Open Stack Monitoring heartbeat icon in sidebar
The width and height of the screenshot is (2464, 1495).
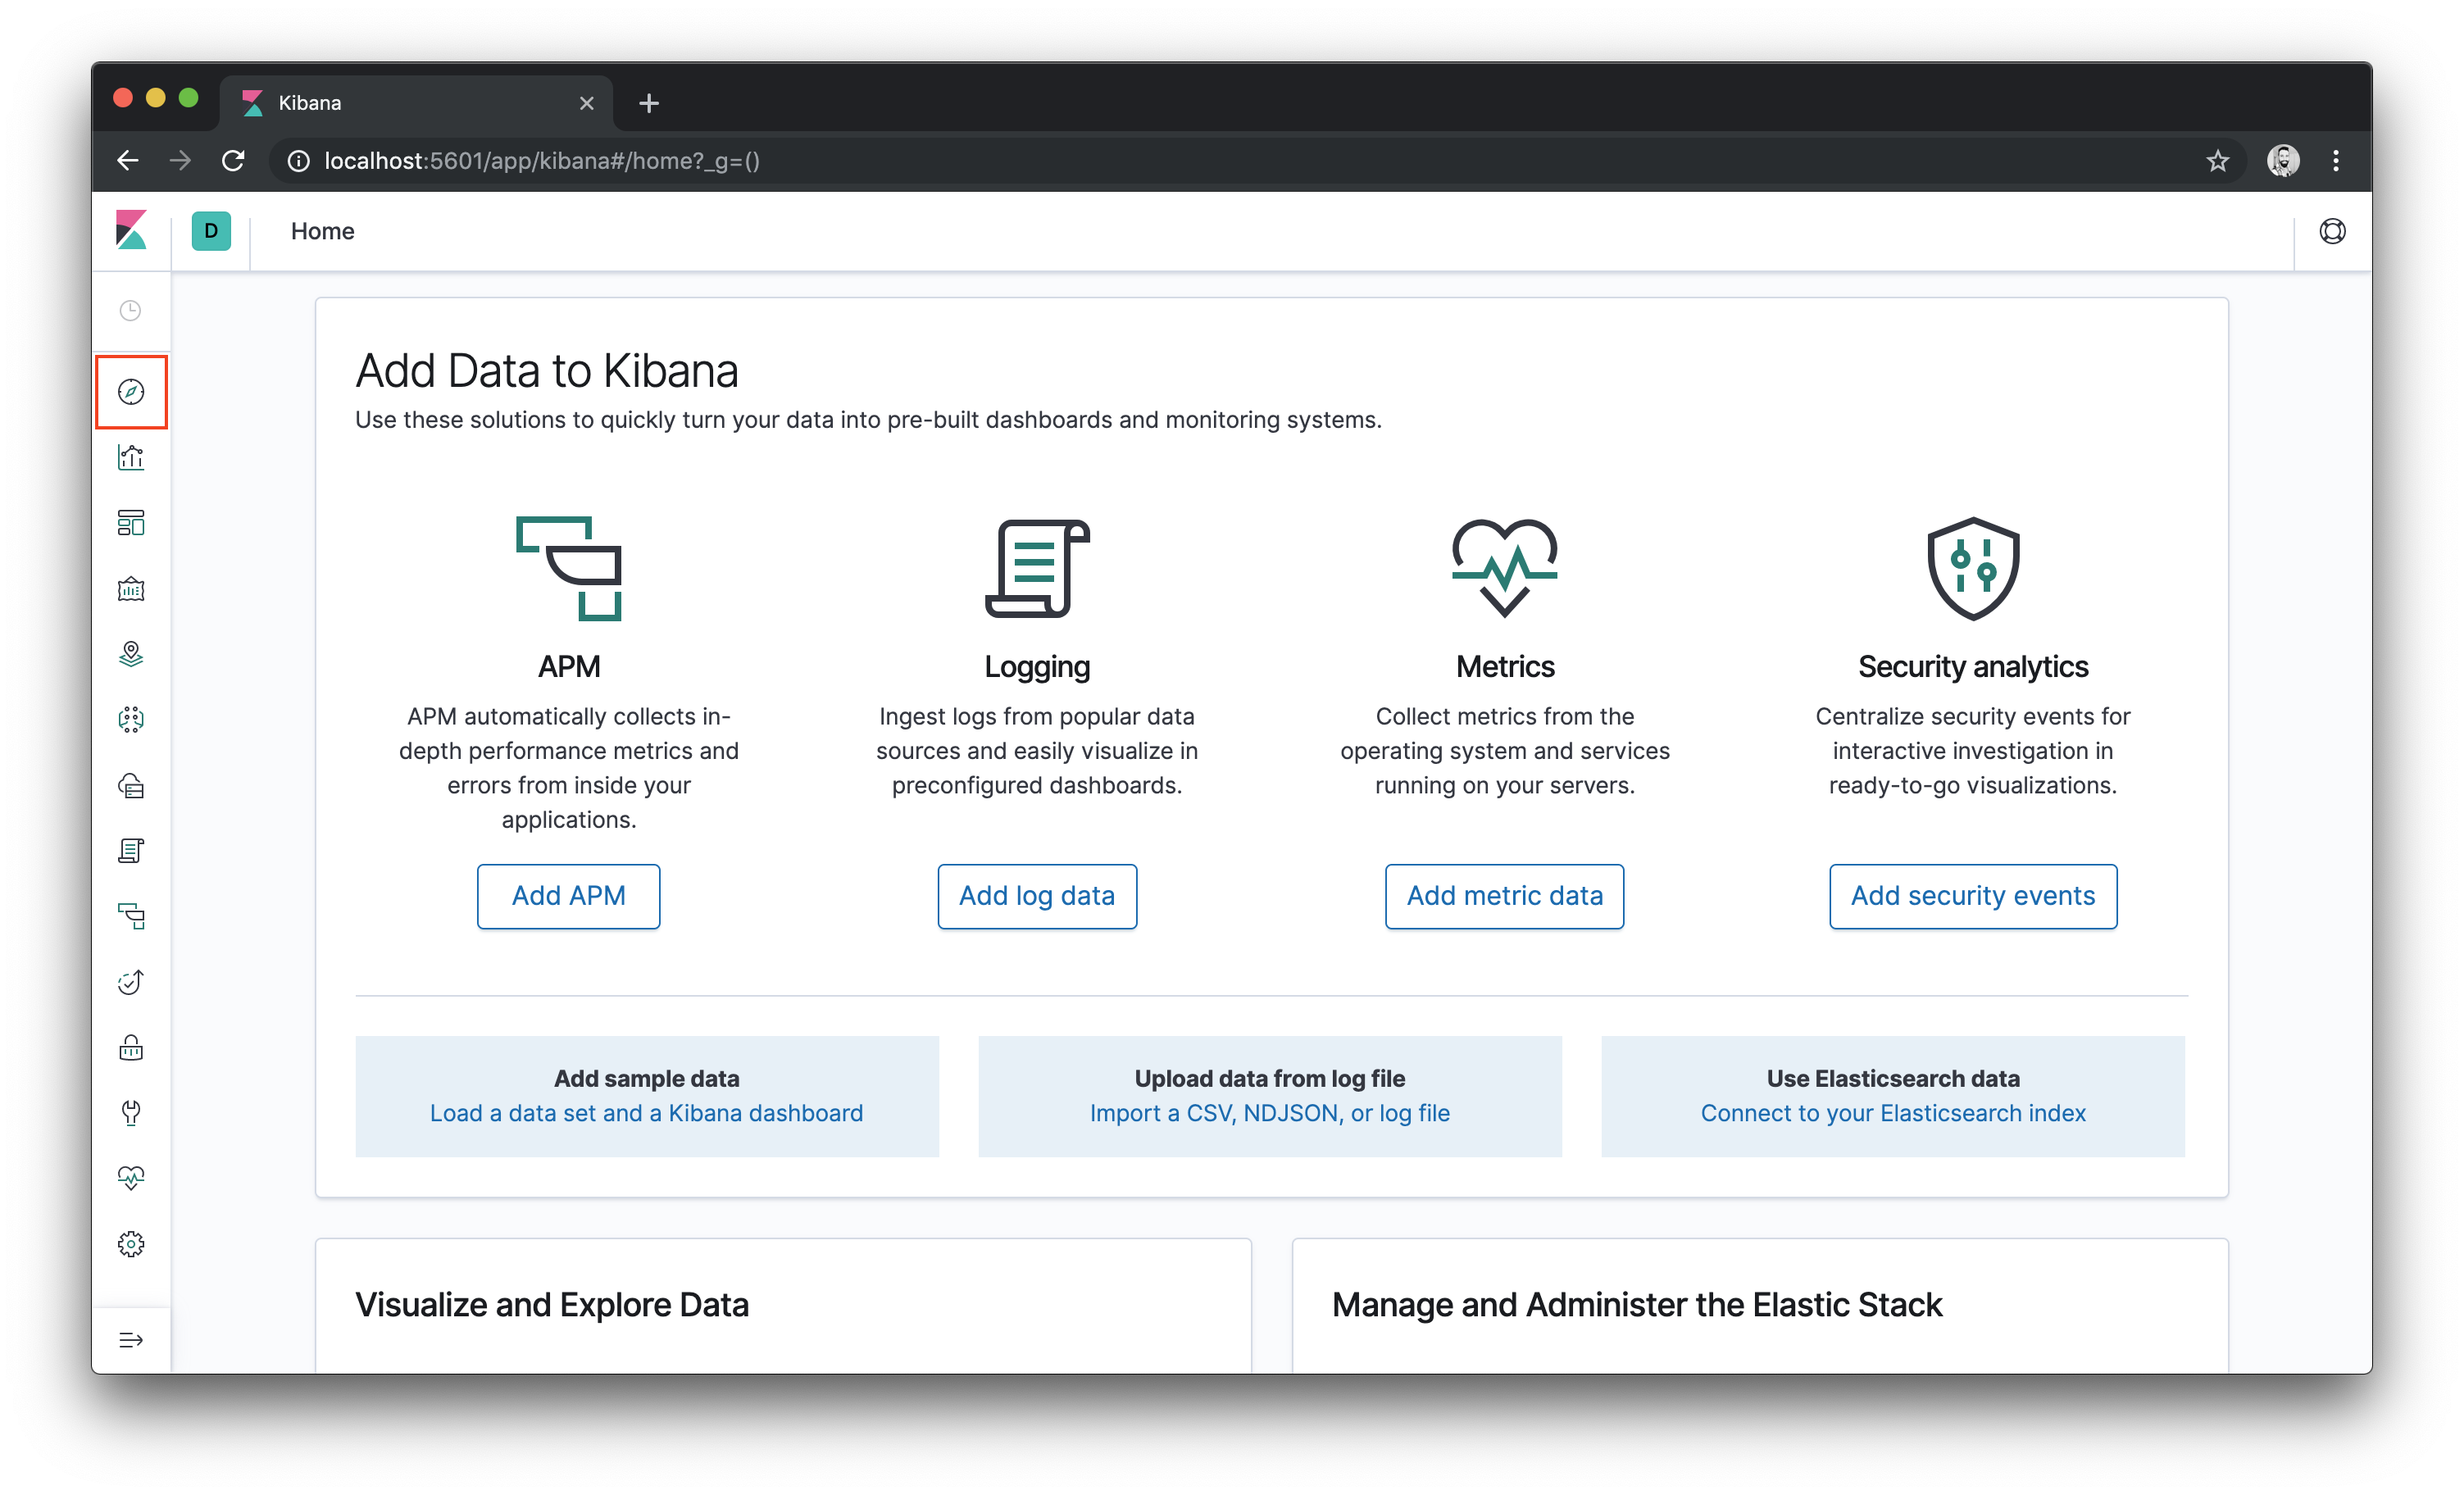pos(131,1178)
